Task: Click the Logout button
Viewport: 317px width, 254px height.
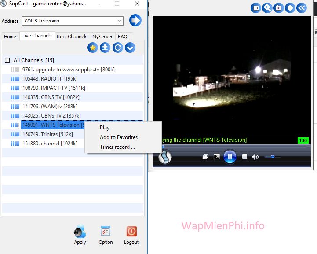Action: (131, 235)
